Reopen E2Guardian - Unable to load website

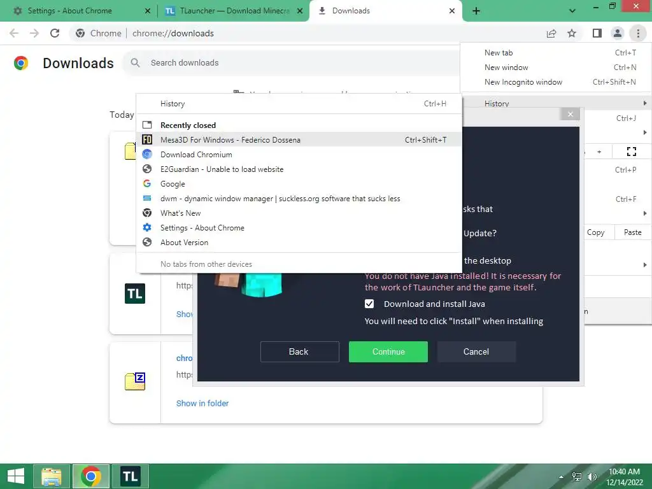click(x=299, y=169)
